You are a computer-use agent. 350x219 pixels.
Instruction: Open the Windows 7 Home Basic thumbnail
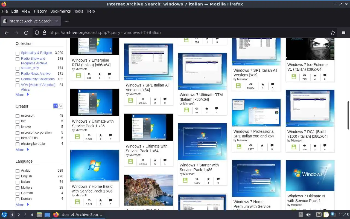coord(95,166)
